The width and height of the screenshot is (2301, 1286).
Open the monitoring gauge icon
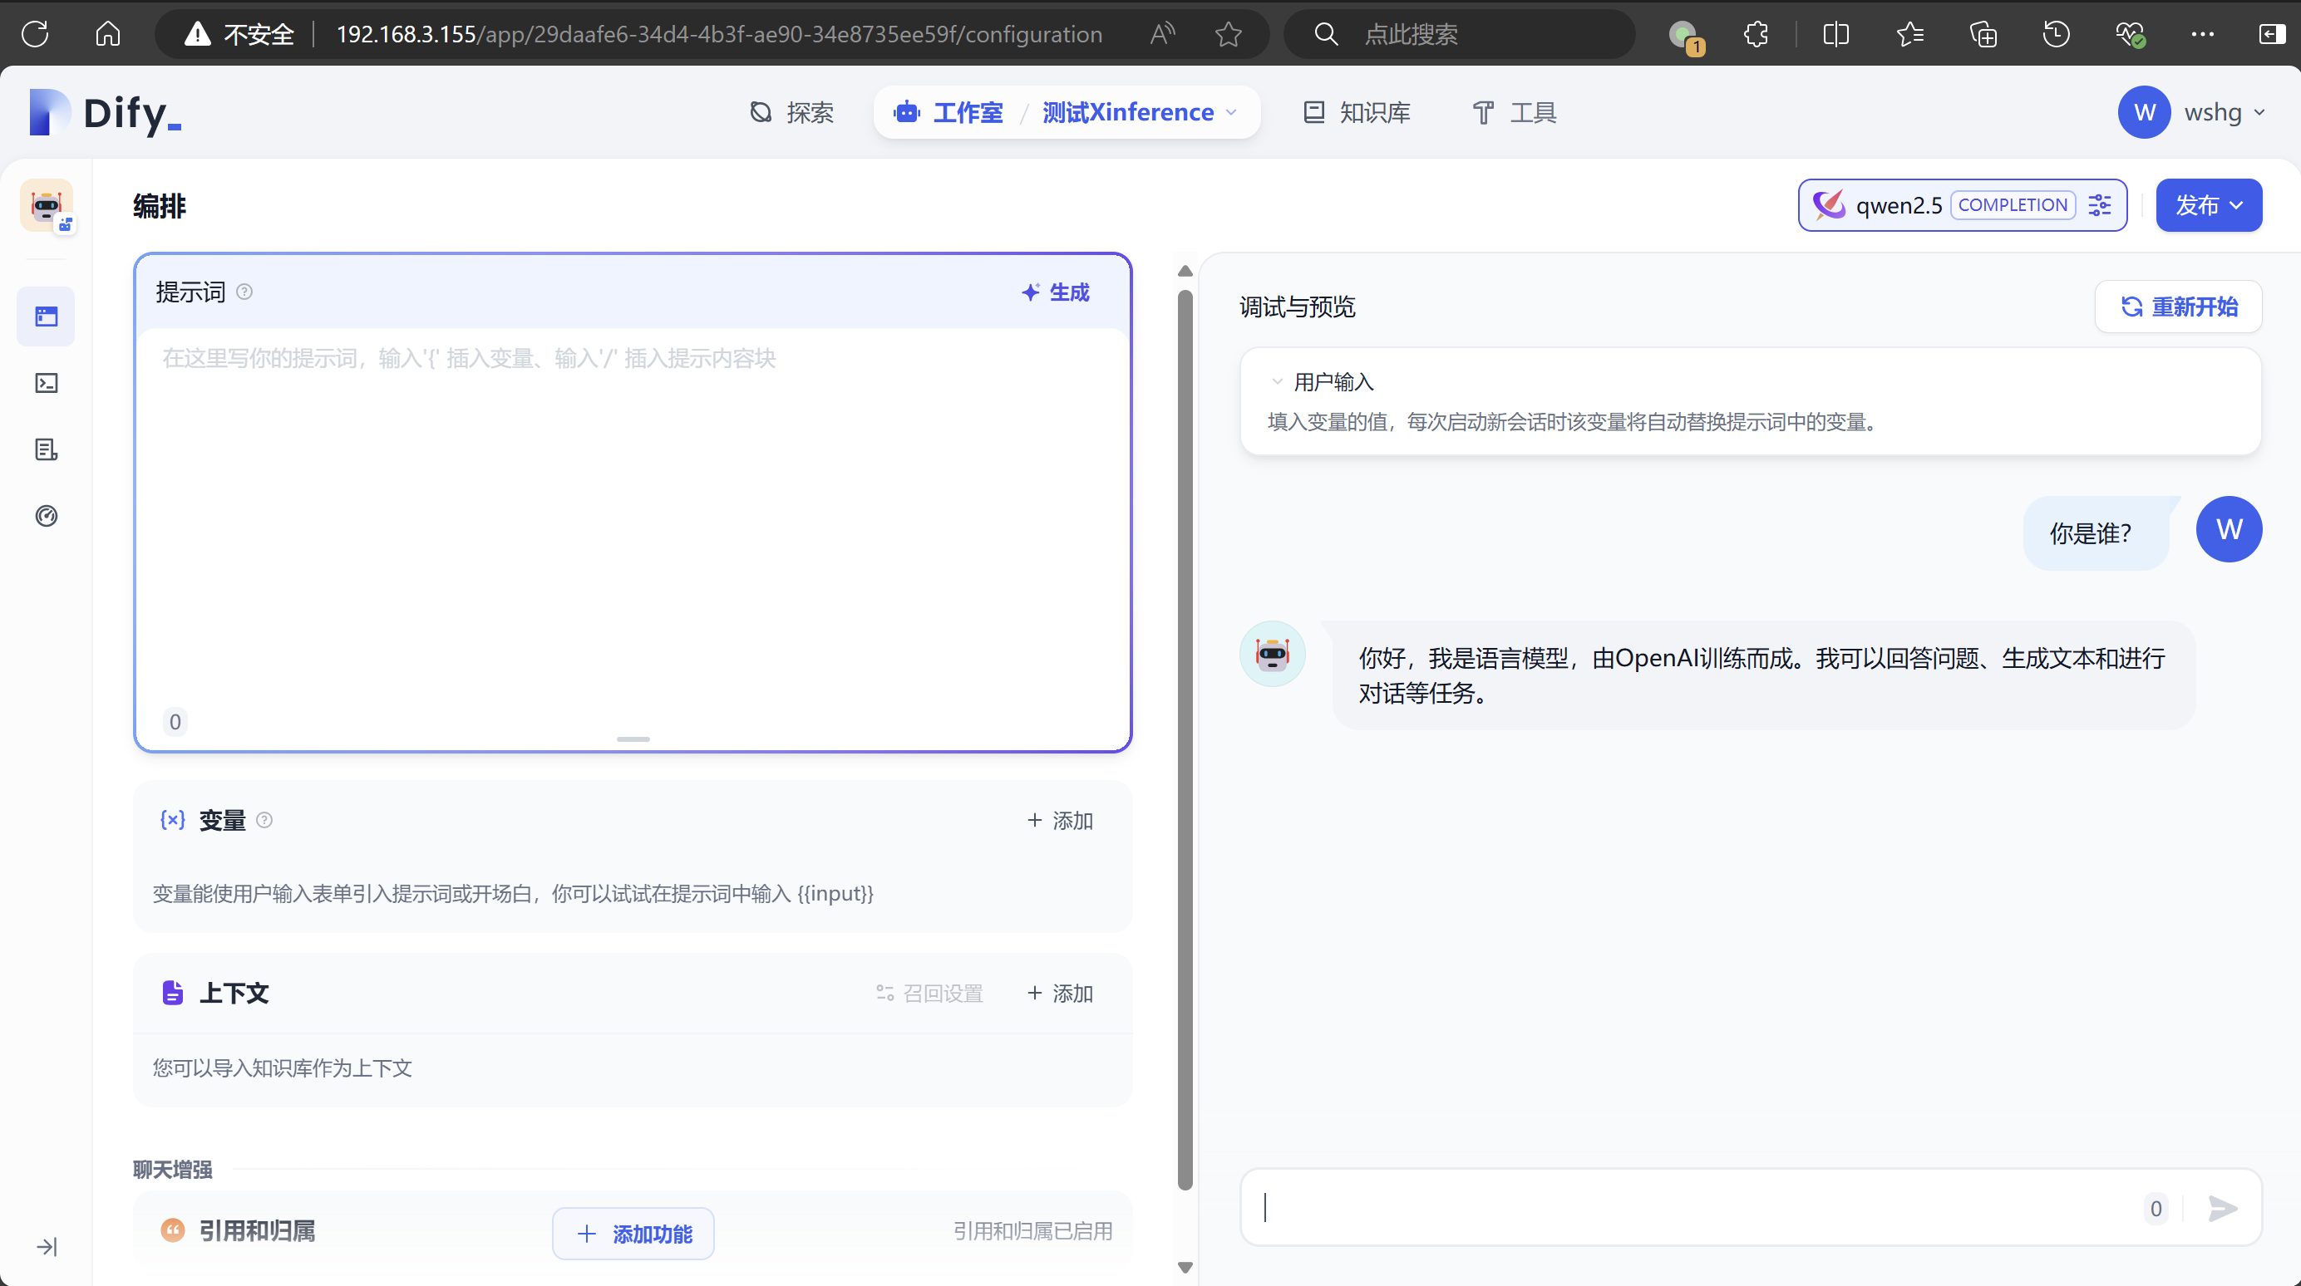pos(47,516)
